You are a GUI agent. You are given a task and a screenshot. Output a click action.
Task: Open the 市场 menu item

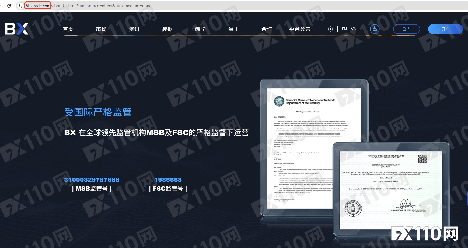coord(101,29)
